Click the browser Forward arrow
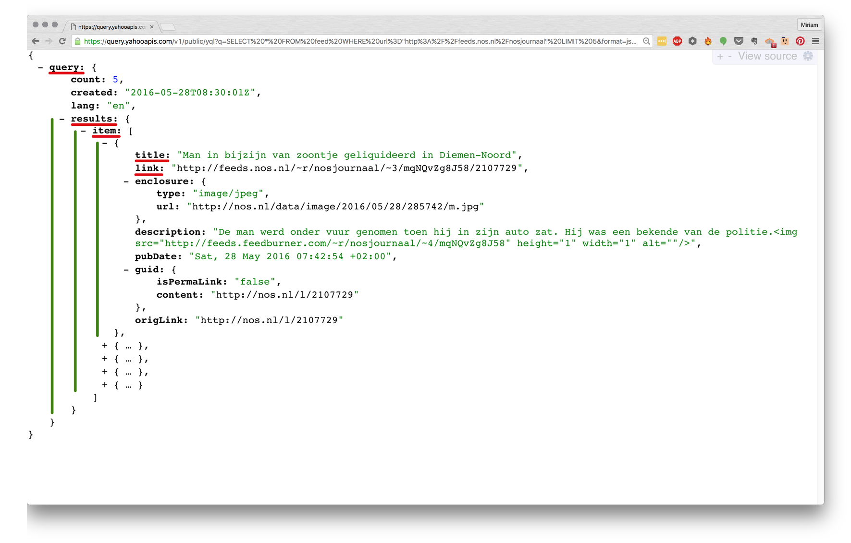Screen dimensions: 851x543 pyautogui.click(x=49, y=41)
